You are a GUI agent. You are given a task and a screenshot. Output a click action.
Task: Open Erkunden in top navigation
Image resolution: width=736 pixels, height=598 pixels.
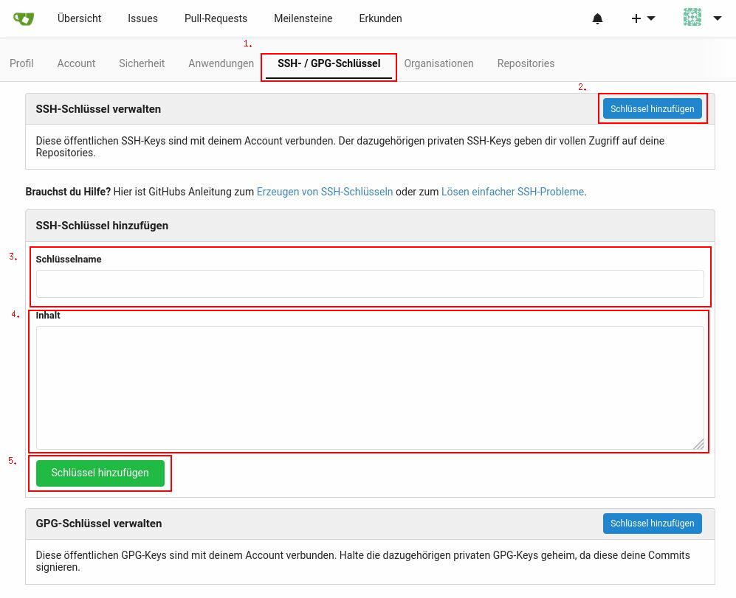coord(380,18)
